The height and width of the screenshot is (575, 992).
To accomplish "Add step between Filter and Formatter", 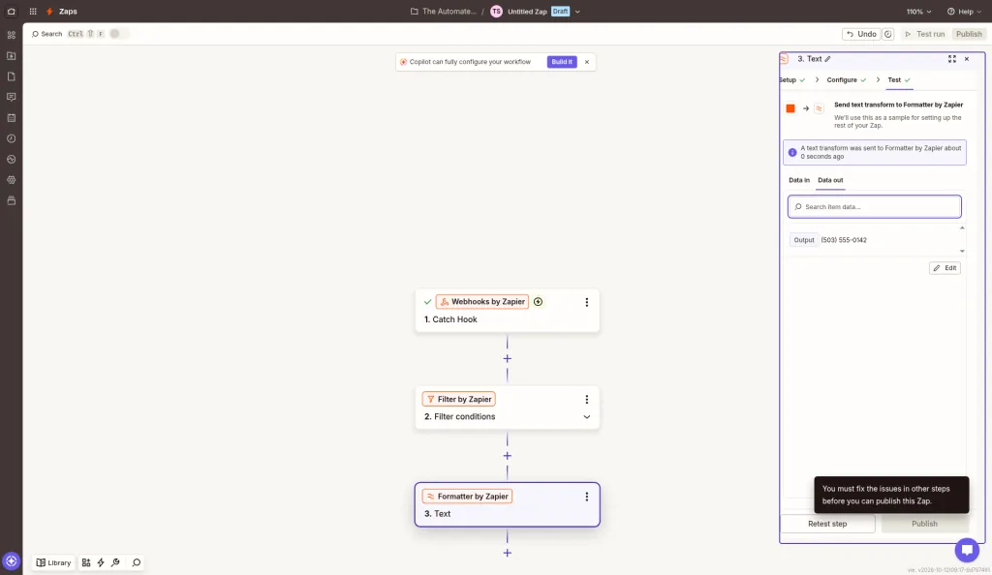I will tap(507, 456).
